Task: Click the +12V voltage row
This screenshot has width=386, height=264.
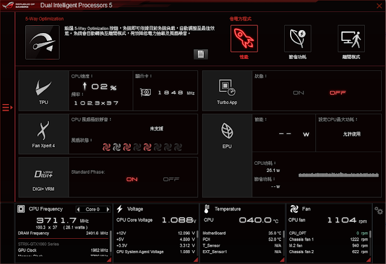Action: [156, 233]
